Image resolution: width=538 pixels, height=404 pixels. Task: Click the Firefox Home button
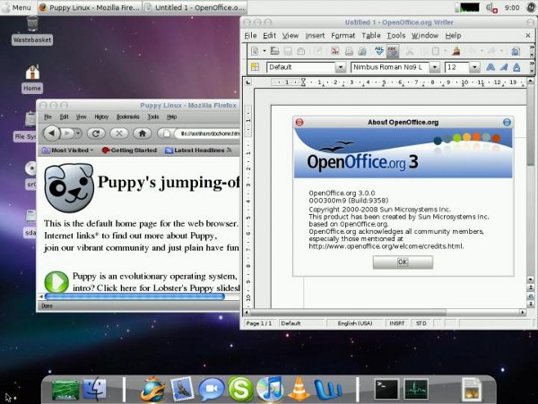click(x=142, y=133)
